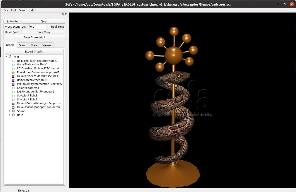
Task: Click the SpotLight light2 node icon
Action: pos(13,100)
